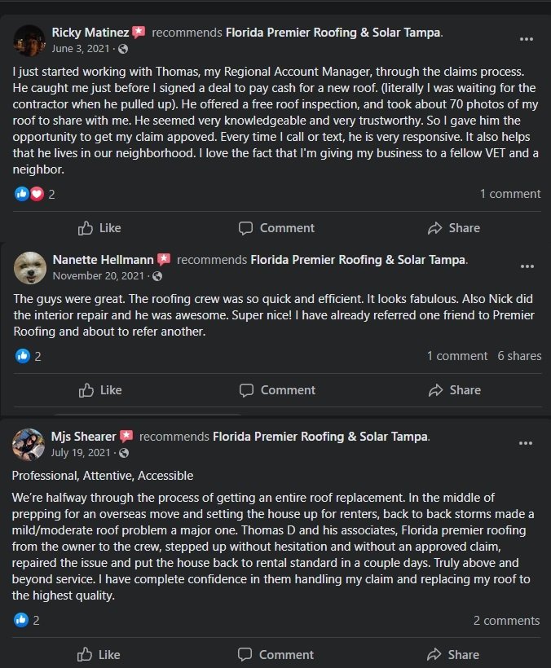
Task: Toggle Like on Nanette Hellmann's review
Action: click(99, 390)
